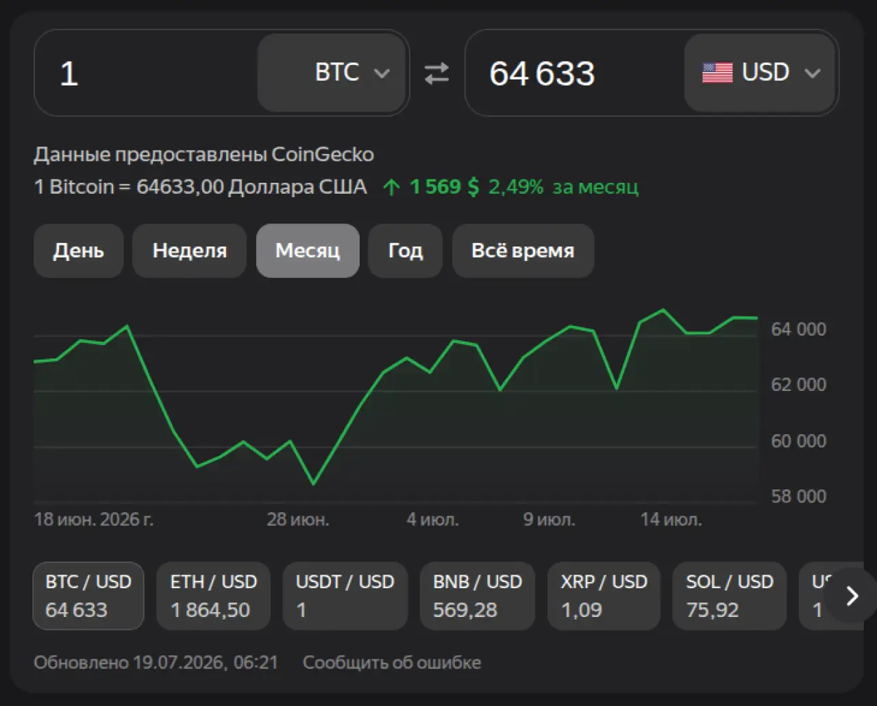Switch chart to Неделя period
This screenshot has width=877, height=706.
(189, 251)
